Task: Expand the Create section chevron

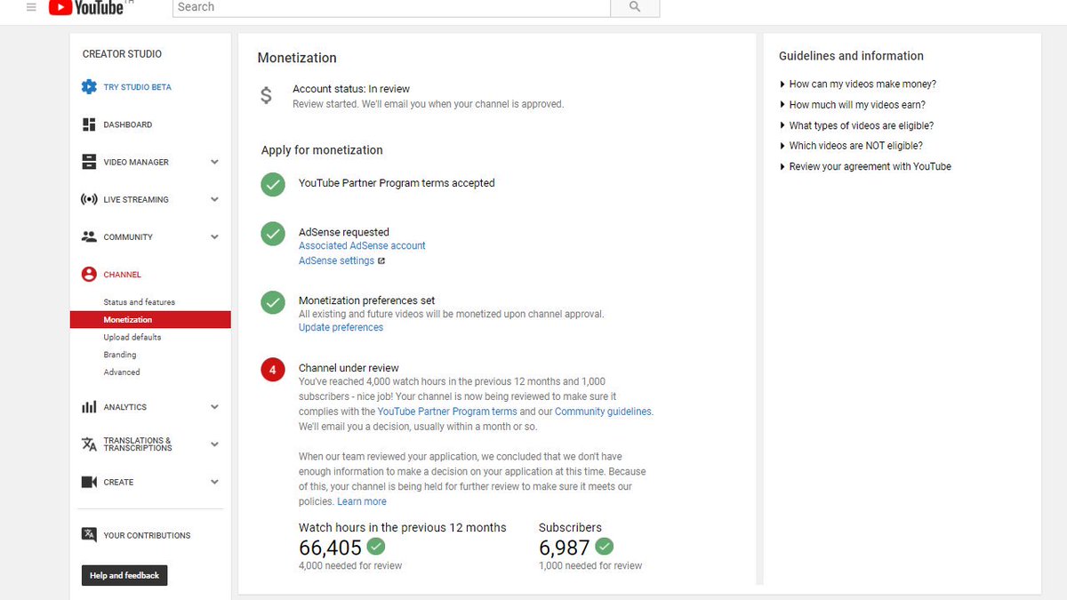Action: click(214, 482)
